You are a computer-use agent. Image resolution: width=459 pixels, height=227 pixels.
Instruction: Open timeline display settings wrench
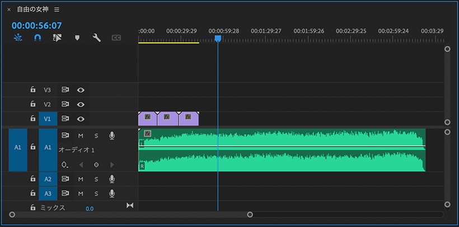click(x=97, y=38)
